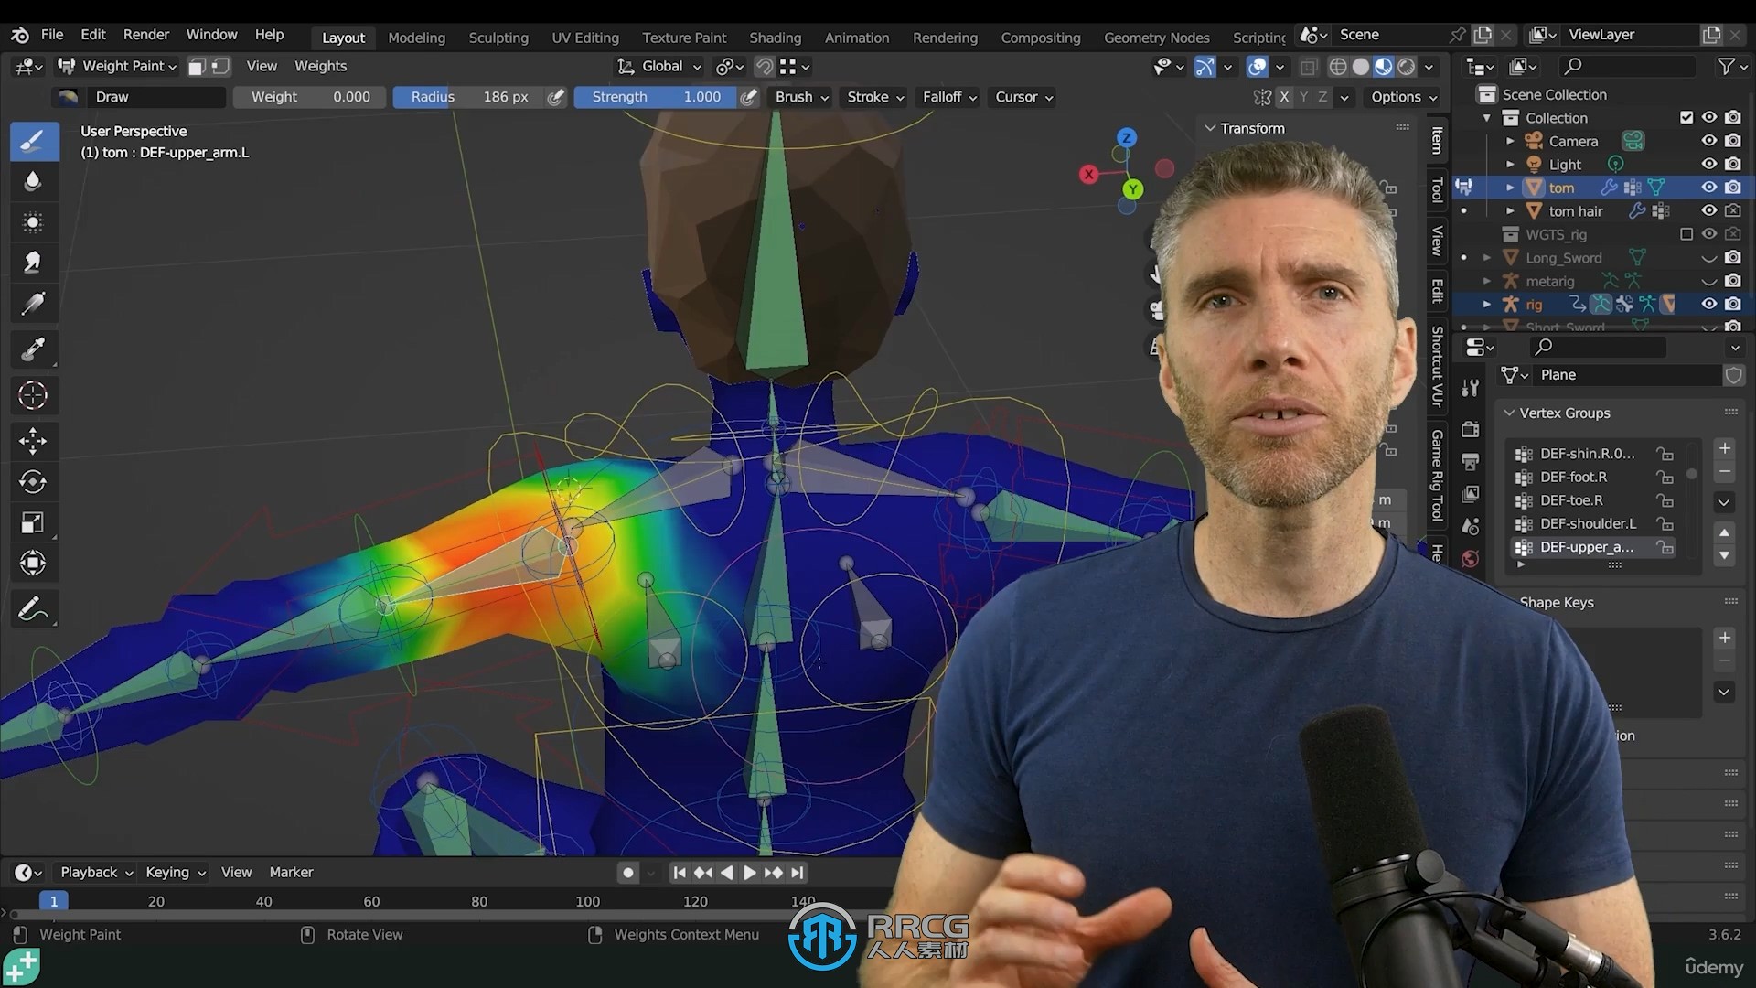Collapse the Transform panel
The height and width of the screenshot is (988, 1756).
tap(1210, 129)
